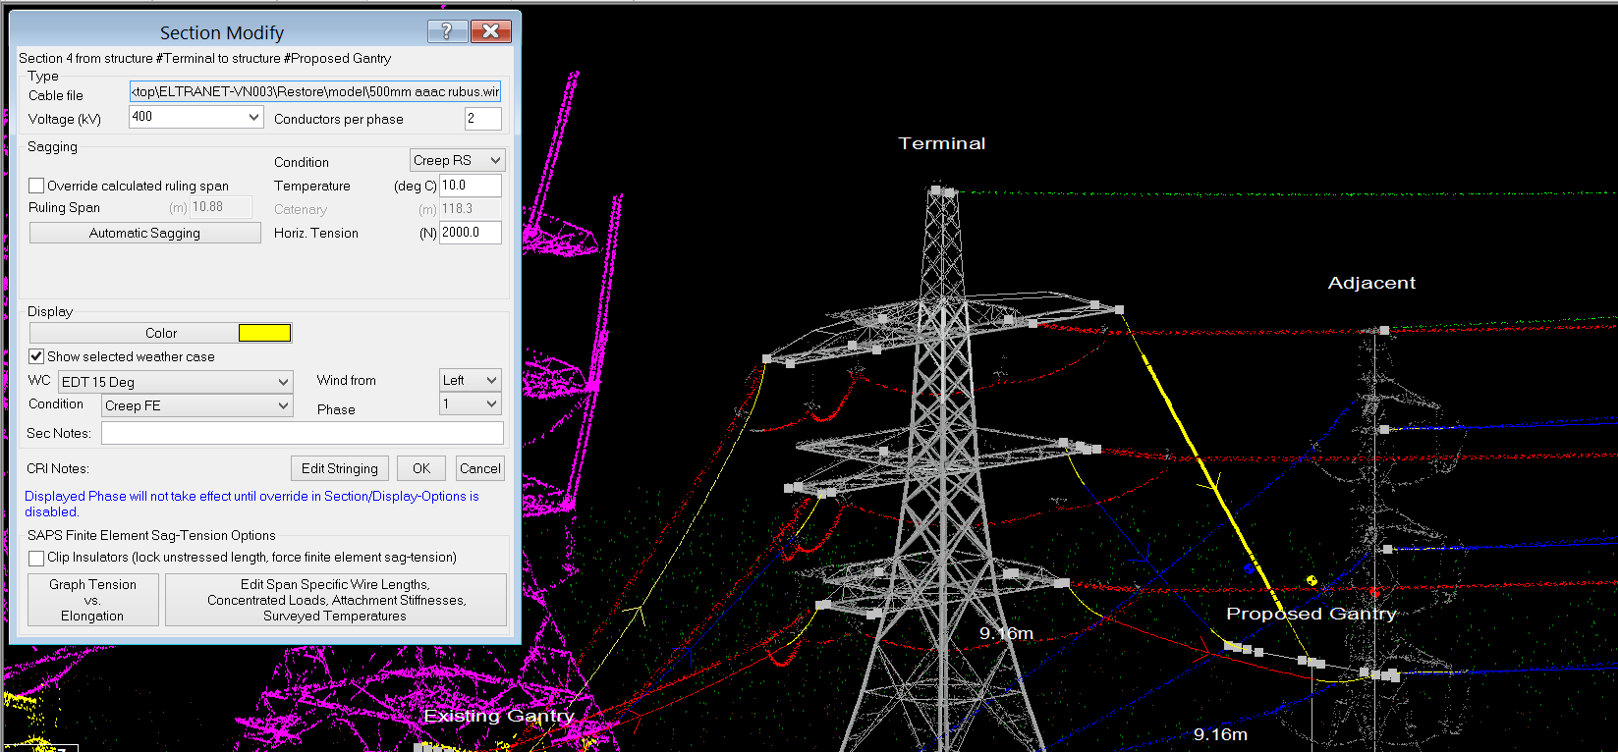Viewport: 1618px width, 752px height.
Task: Click the Conductors per phase field
Action: click(482, 119)
